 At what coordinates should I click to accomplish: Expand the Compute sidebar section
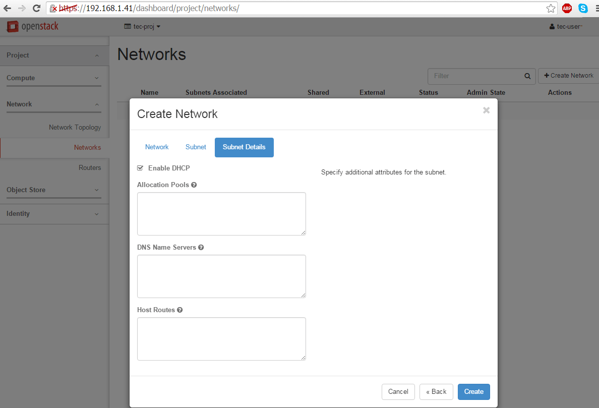tap(54, 78)
